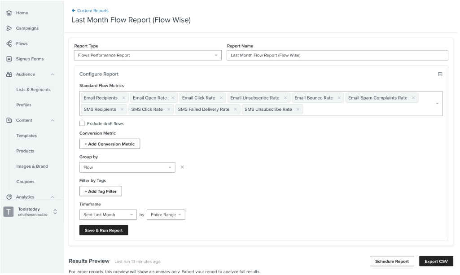Viewport: 460px width, 275px height.
Task: Click the Analytics pie chart icon
Action: tap(9, 197)
